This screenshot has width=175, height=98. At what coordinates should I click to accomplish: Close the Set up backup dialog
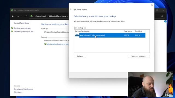[152, 5]
